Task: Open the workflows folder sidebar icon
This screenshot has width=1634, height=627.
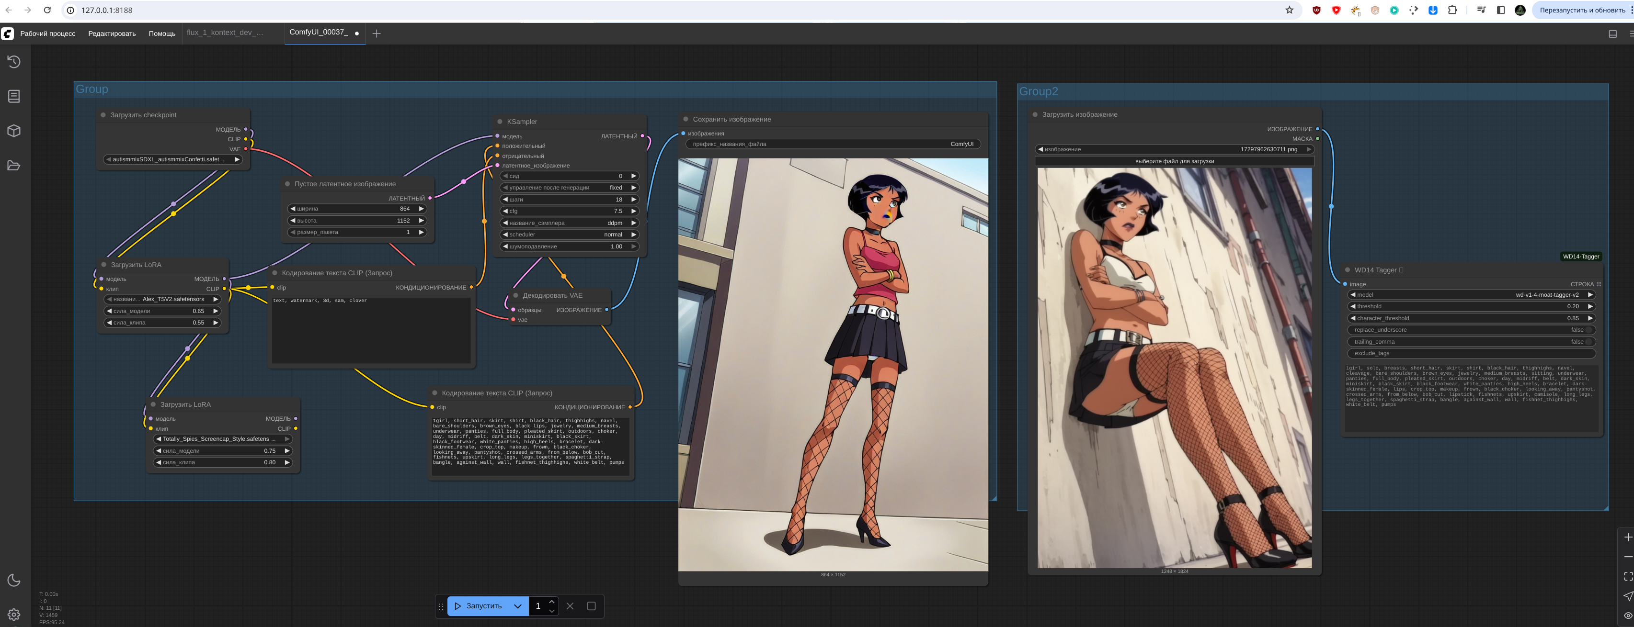Action: pyautogui.click(x=14, y=166)
